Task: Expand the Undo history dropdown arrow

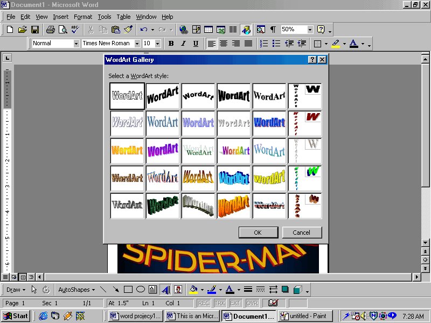Action: 152,30
